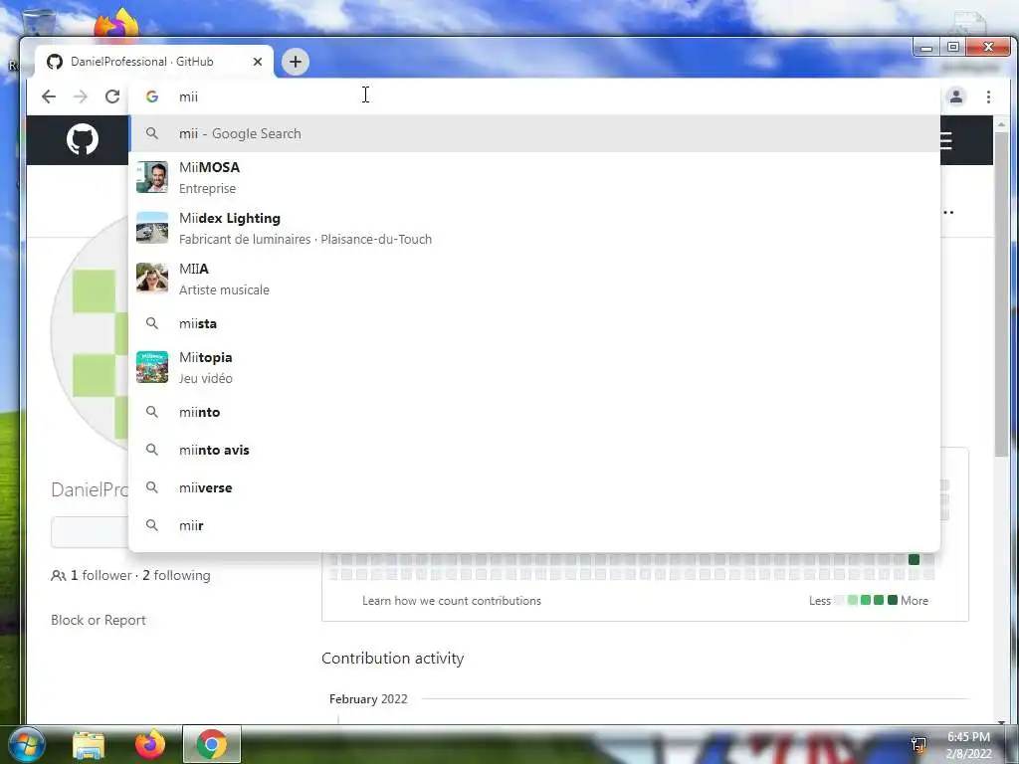Click the browser forward arrow
1019x764 pixels.
point(81,96)
